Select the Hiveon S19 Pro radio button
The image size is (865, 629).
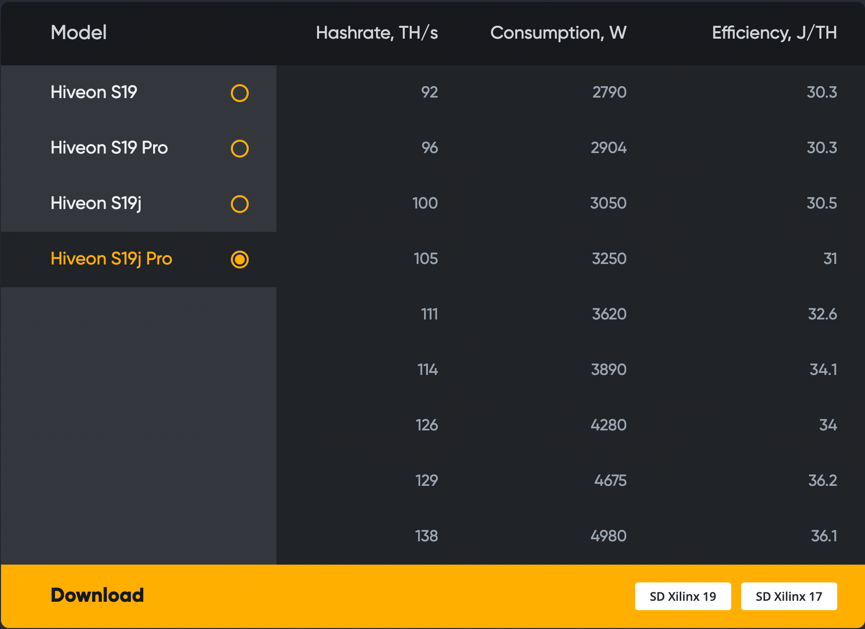pos(240,149)
